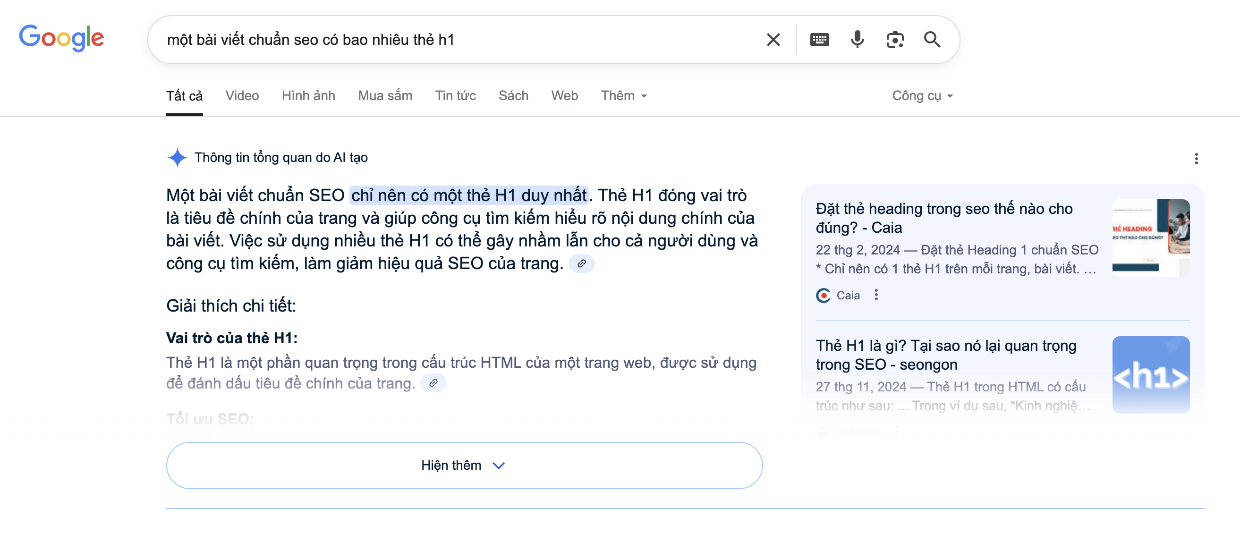Click the 27 thg 11, 2024 snippet text

[952, 396]
